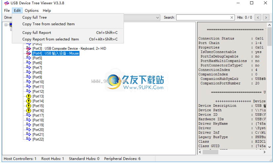Open the drive selection combo box
The height and width of the screenshot is (164, 273).
157,17
